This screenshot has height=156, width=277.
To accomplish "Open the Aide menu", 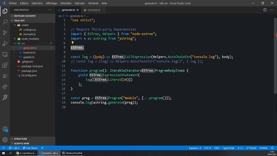I will coord(104,3).
